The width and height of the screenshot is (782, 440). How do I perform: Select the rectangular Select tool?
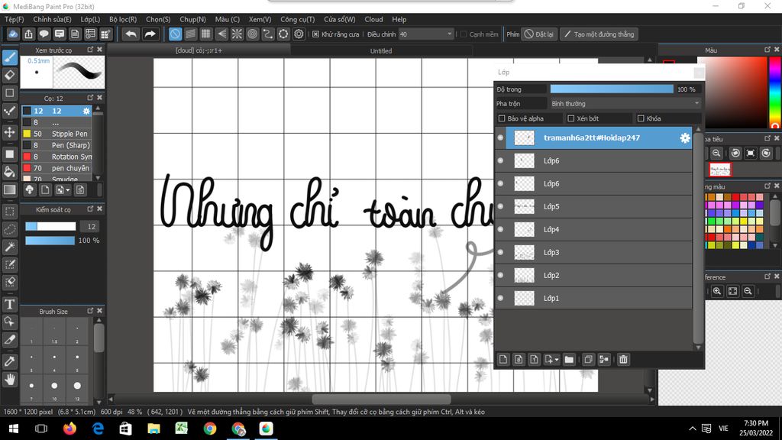coord(10,211)
